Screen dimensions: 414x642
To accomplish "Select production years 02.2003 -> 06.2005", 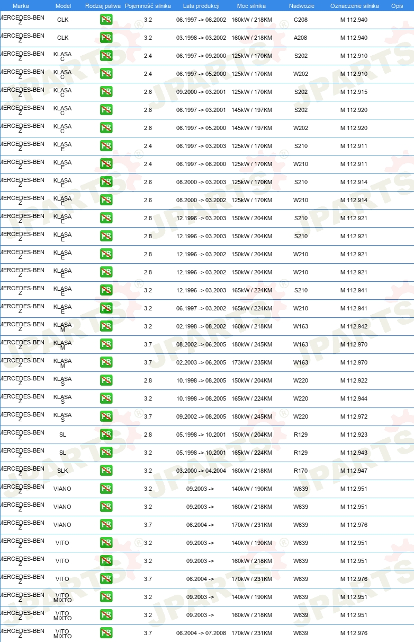I will (201, 363).
